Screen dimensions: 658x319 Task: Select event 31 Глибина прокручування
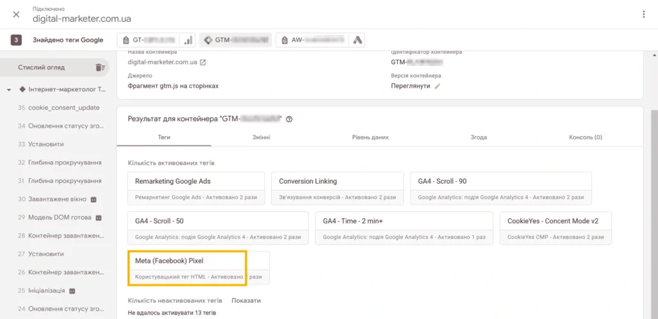click(x=60, y=180)
